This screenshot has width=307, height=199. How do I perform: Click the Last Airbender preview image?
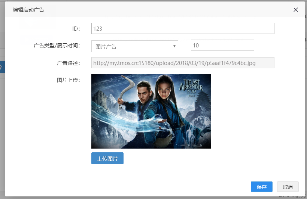pos(151,111)
